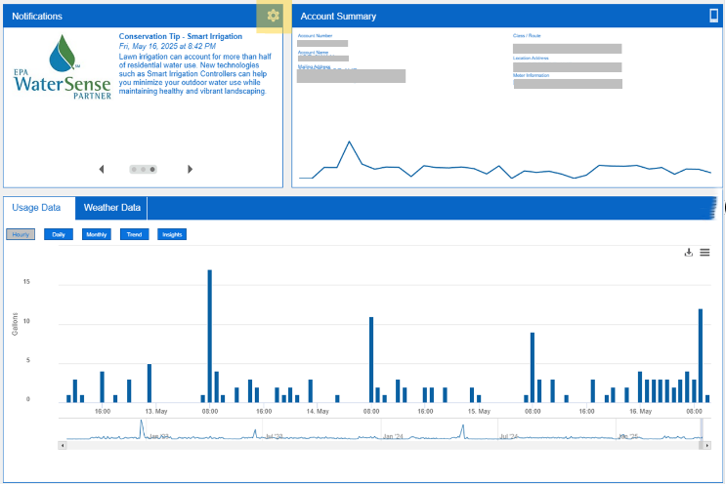Switch to the Weather Data tab
Viewport: 726px width, 484px height.
112,208
